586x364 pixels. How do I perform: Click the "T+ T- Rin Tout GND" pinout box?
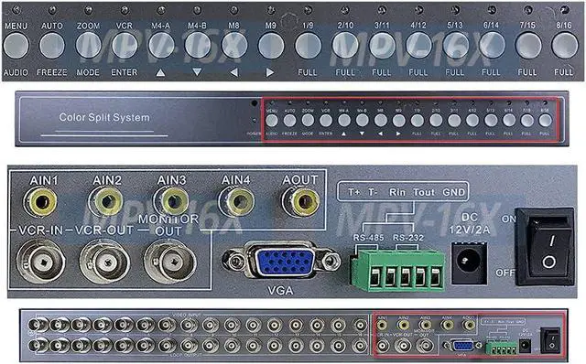(x=403, y=192)
